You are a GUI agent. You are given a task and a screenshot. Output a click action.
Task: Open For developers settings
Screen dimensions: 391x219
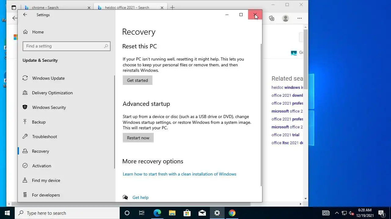(46, 195)
